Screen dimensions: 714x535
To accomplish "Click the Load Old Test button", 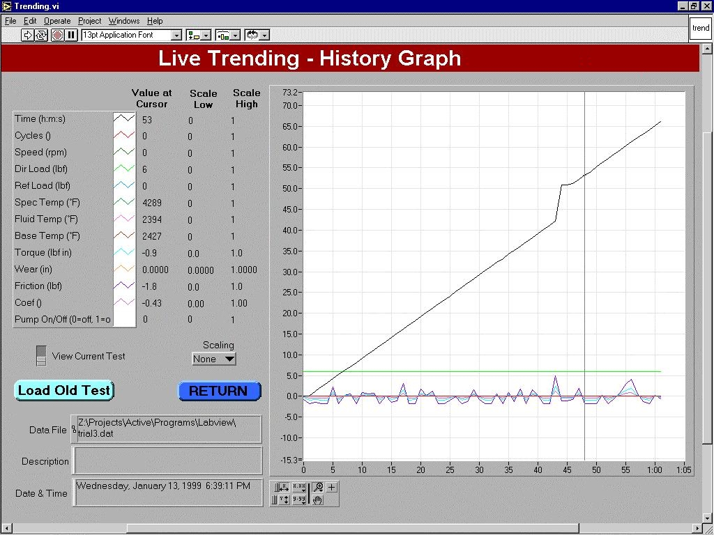I will [x=64, y=390].
